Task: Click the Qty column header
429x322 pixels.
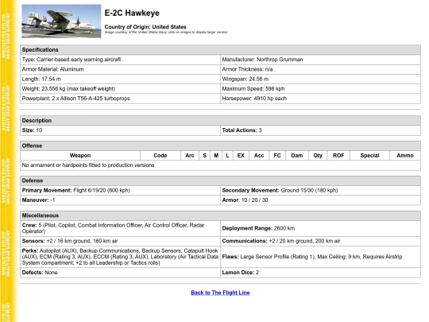Action: [318, 156]
